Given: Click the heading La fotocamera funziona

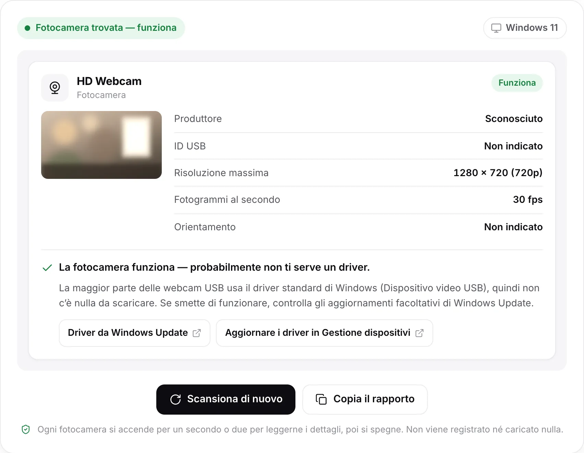Looking at the screenshot, I should (214, 268).
